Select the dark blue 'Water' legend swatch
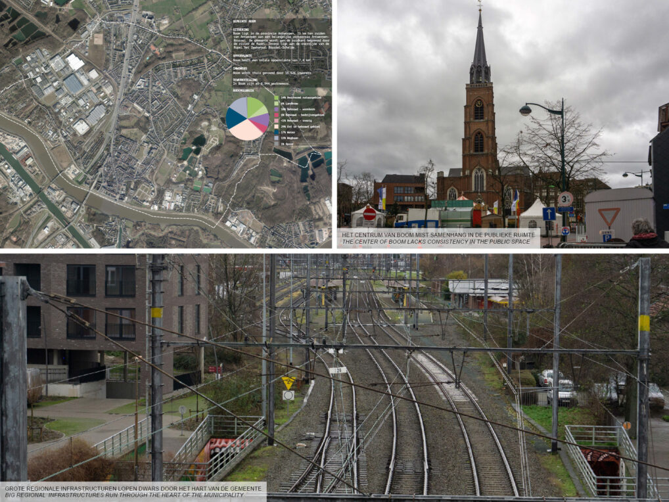This screenshot has height=502, width=669. (275, 132)
